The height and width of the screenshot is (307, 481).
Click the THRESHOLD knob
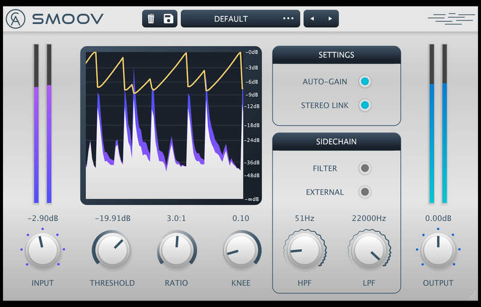(x=112, y=250)
